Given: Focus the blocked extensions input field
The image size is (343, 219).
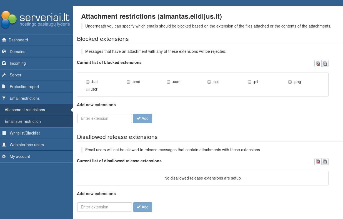Looking at the screenshot, I should click(104, 118).
